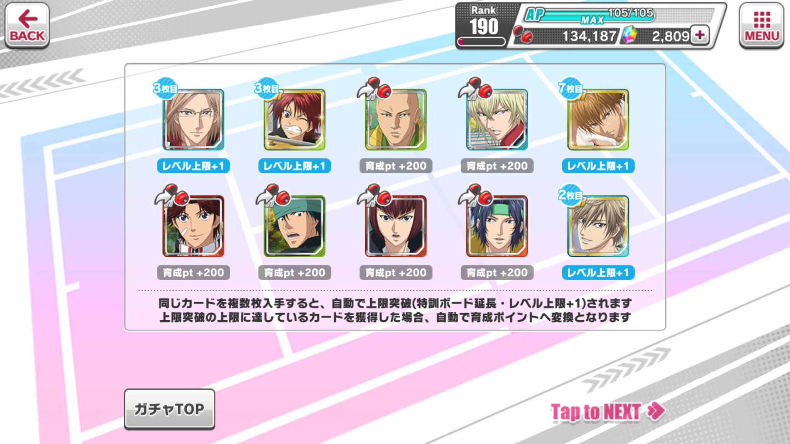Click the 2枚目 badge on bottom-right card
Image resolution: width=790 pixels, height=444 pixels.
coord(571,195)
